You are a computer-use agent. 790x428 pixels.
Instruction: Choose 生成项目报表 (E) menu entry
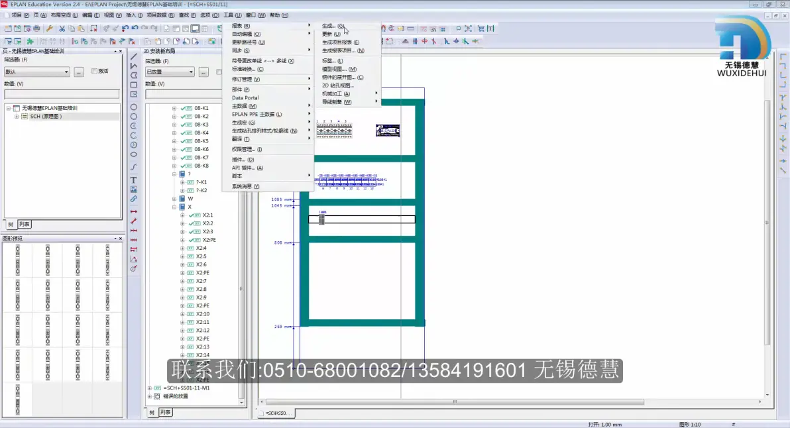(341, 42)
